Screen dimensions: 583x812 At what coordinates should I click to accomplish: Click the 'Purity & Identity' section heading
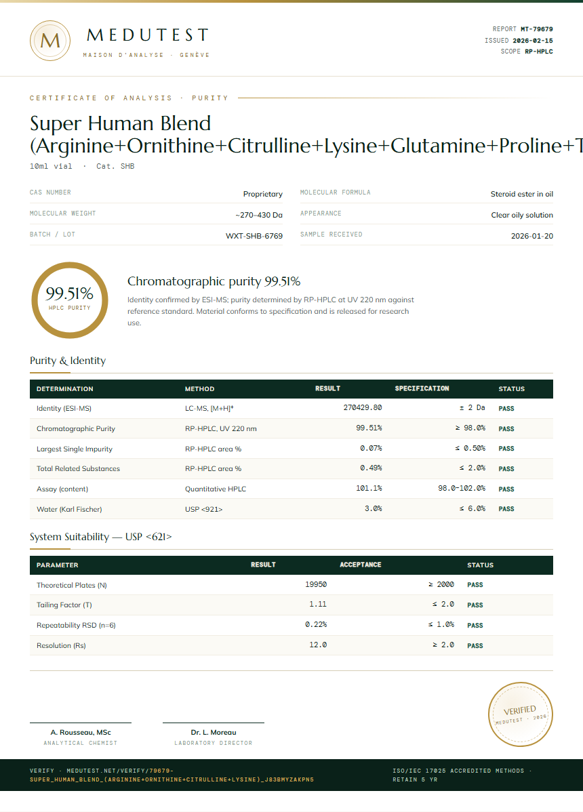pos(68,361)
